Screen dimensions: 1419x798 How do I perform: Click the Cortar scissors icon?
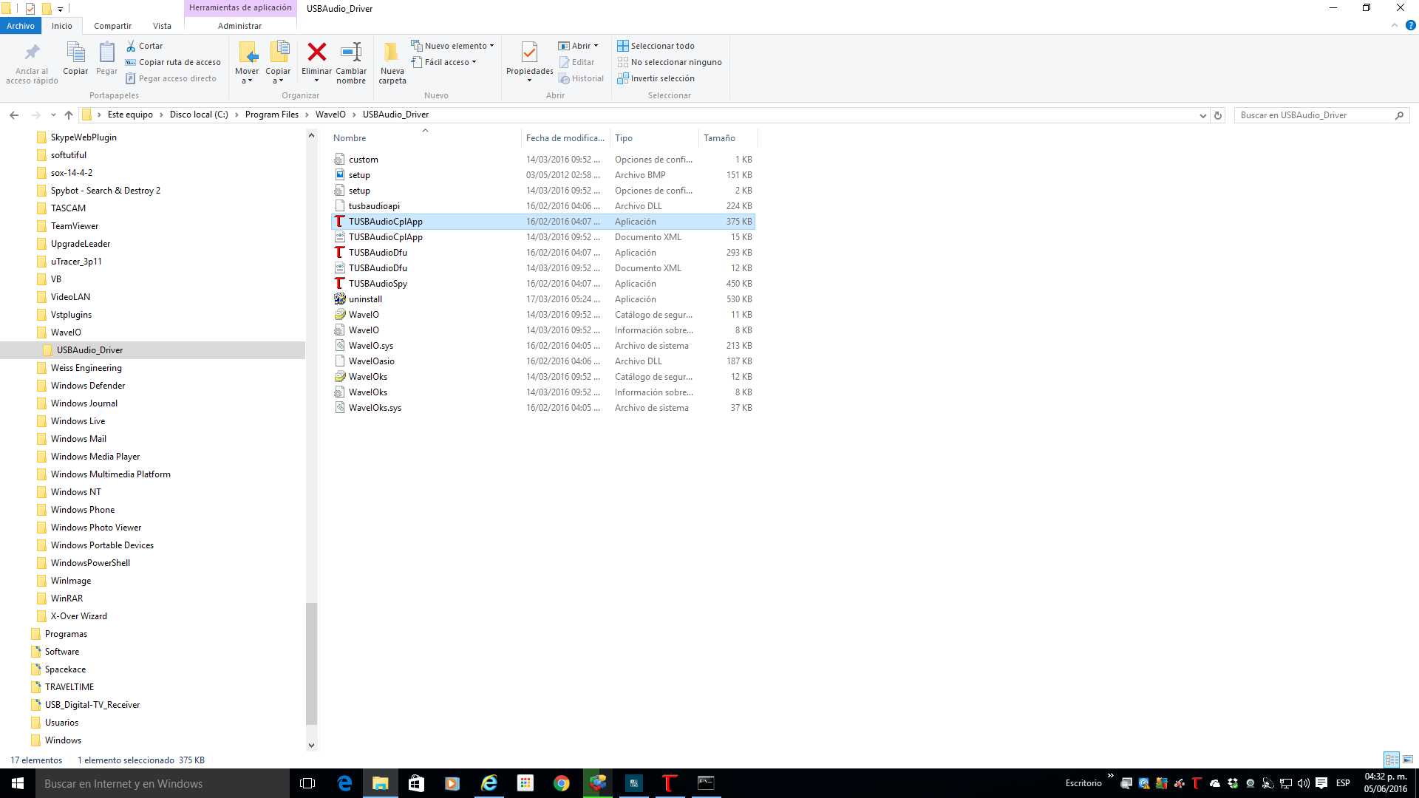[x=131, y=46]
